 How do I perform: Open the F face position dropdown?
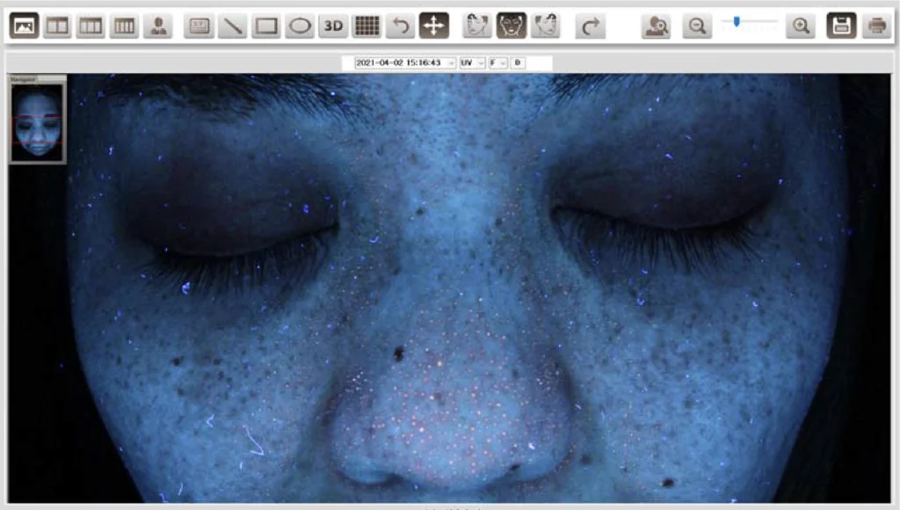click(x=498, y=62)
